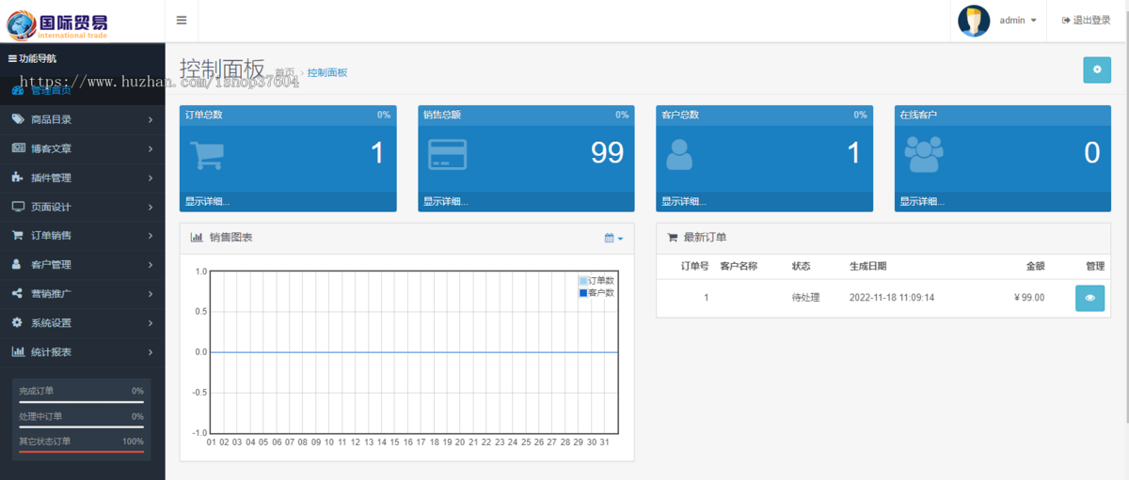
Task: Open 页面设计 menu item
Action: 83,207
